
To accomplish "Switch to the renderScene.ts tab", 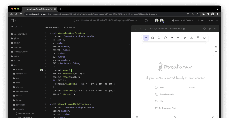I will tap(52, 27).
